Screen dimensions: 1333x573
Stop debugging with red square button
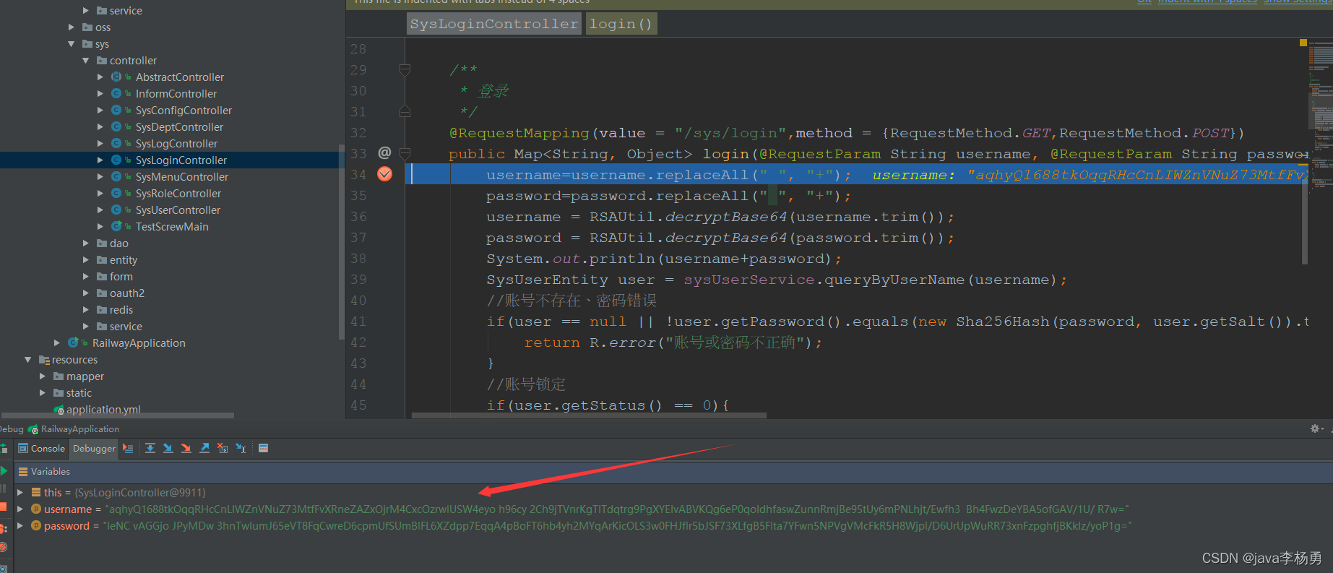pos(4,507)
